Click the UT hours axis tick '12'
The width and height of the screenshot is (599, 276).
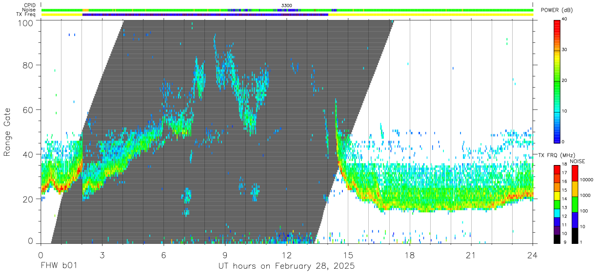tap(287, 255)
